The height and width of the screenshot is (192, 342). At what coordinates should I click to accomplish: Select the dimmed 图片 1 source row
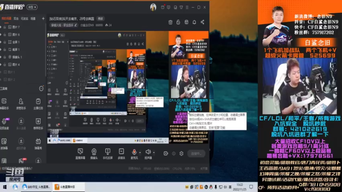23,72
